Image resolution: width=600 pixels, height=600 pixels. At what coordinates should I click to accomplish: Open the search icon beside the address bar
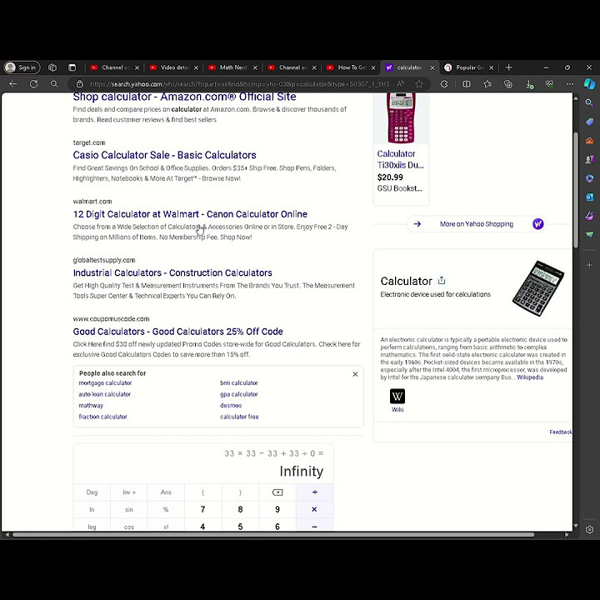point(54,84)
